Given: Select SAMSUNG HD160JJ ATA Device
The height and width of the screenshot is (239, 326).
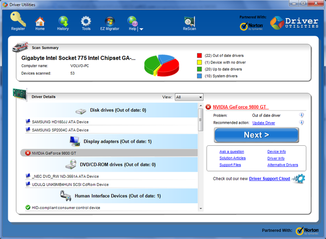Looking at the screenshot, I should click(111, 122).
